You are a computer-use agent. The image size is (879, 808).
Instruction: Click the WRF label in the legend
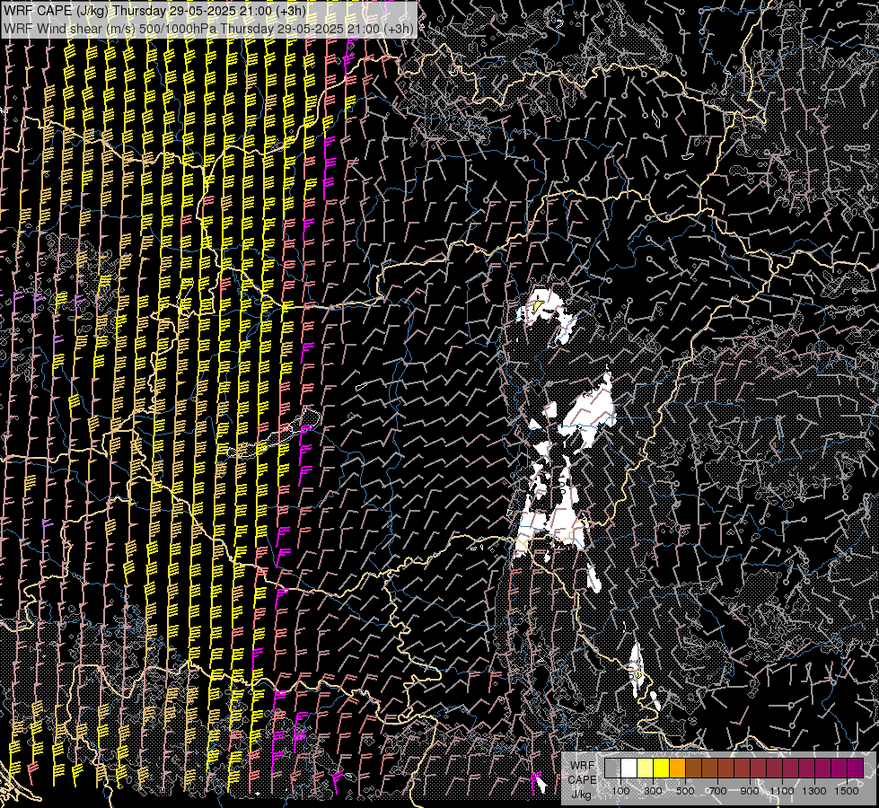point(583,766)
